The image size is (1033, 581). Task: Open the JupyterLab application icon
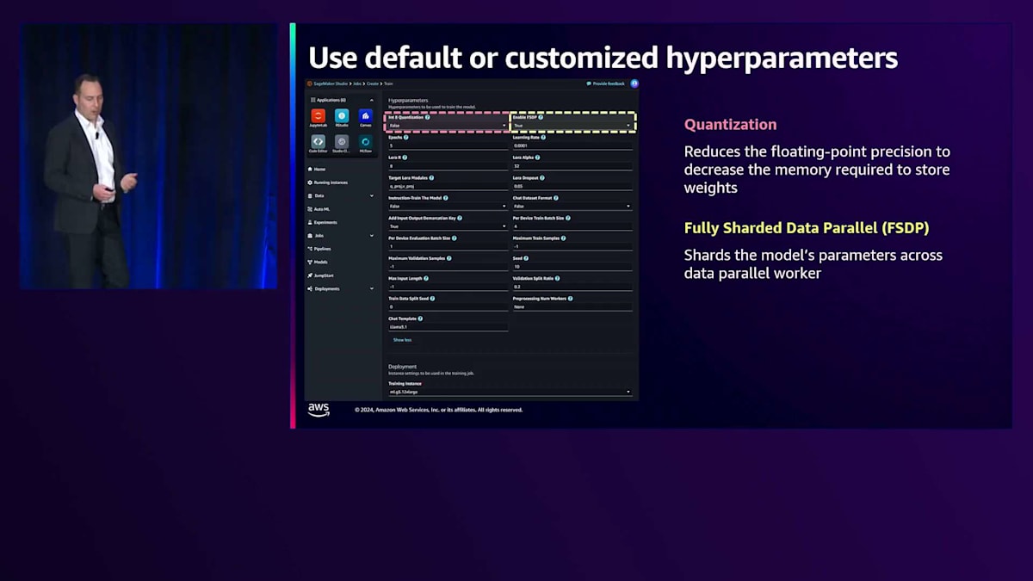tap(318, 116)
